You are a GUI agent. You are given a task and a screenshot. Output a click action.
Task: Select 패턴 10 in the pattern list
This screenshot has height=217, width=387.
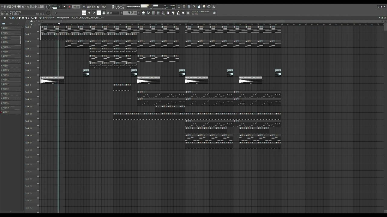tap(11, 70)
